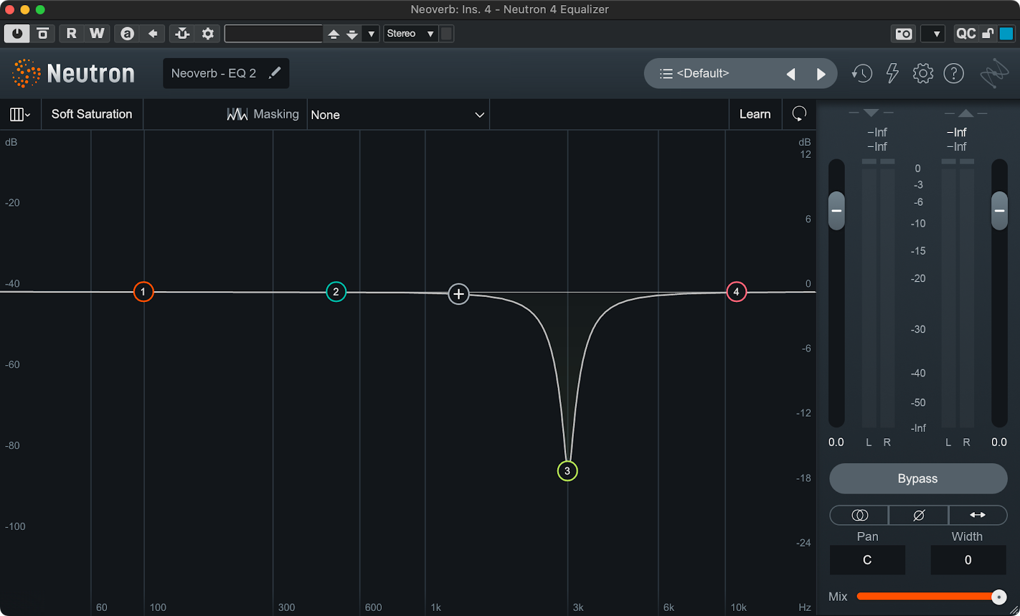This screenshot has height=616, width=1020.
Task: Toggle Soft Saturation mode
Action: [x=92, y=114]
